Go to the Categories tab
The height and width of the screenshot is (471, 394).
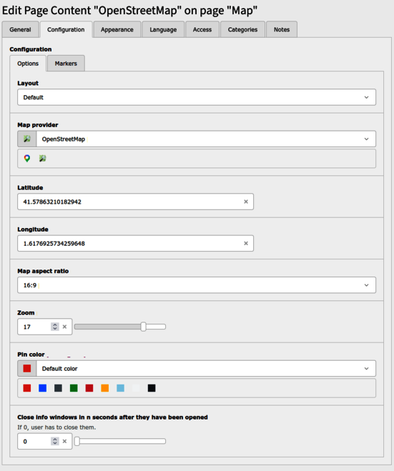pyautogui.click(x=242, y=29)
